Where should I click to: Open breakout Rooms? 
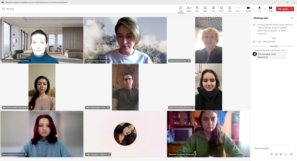click(x=222, y=9)
